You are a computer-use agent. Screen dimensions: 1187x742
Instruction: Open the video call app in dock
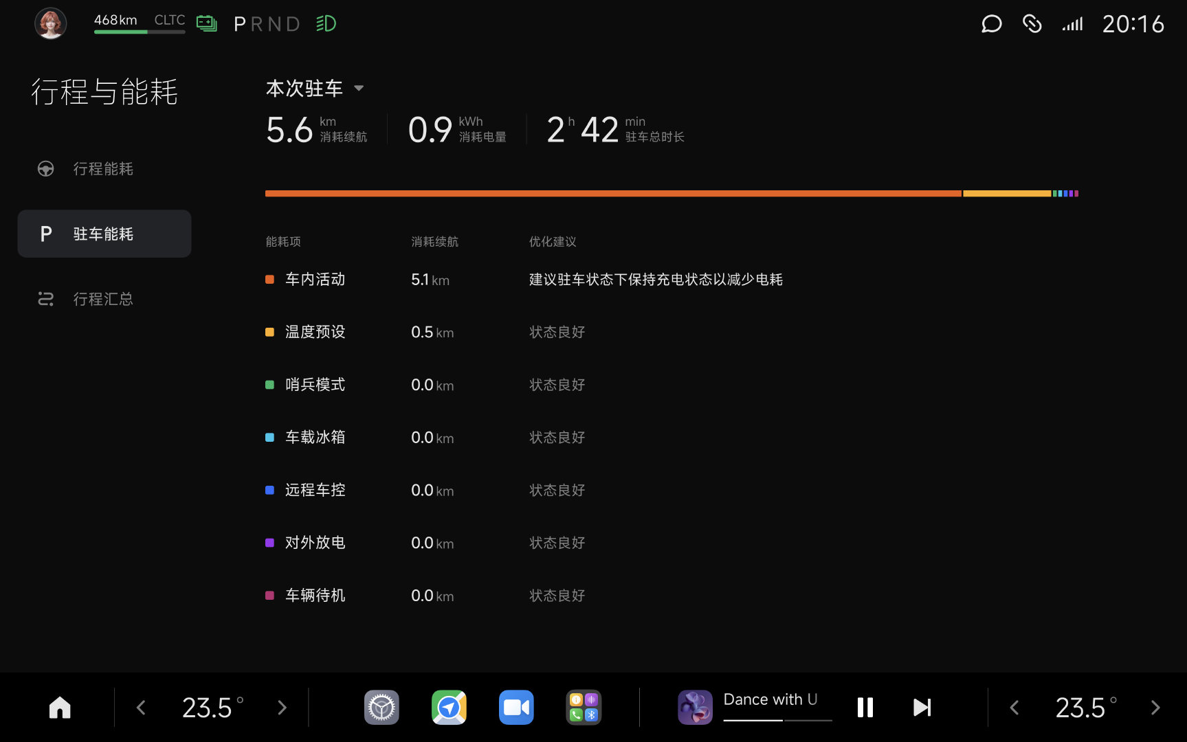click(516, 707)
